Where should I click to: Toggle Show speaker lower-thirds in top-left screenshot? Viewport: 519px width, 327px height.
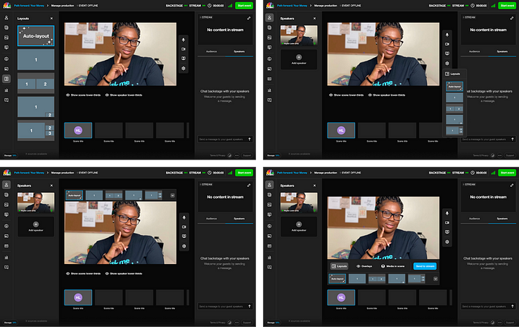(124, 95)
